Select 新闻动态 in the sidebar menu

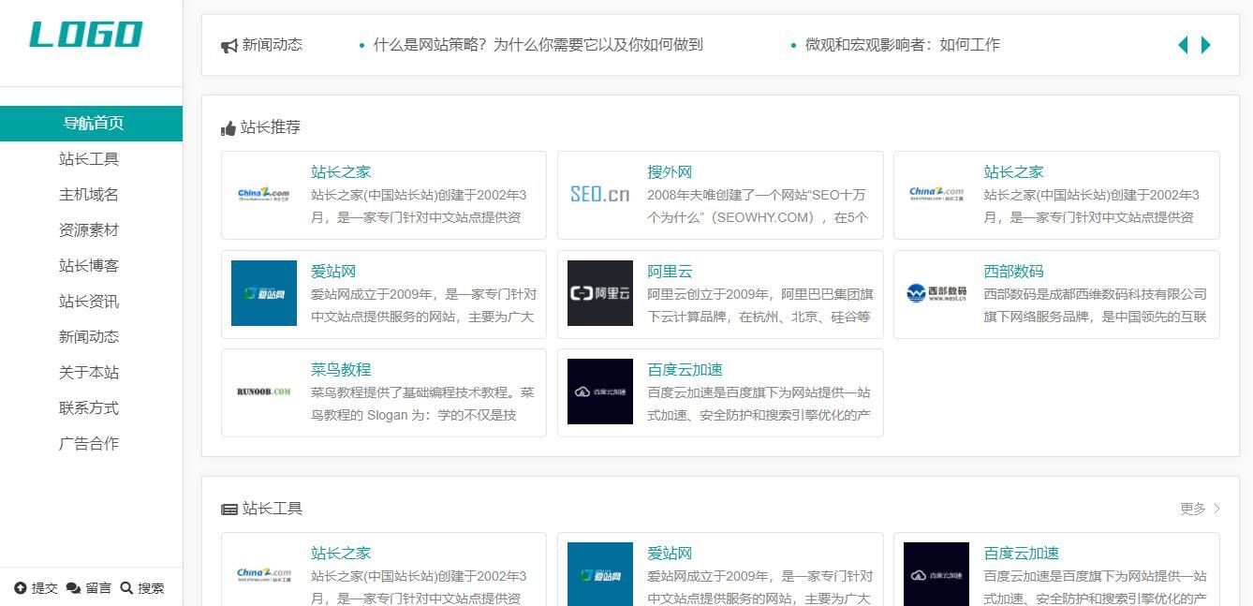[x=91, y=337]
